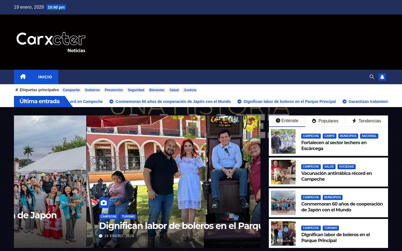Click the notification bell icon
The height and width of the screenshot is (251, 402).
click(x=382, y=77)
